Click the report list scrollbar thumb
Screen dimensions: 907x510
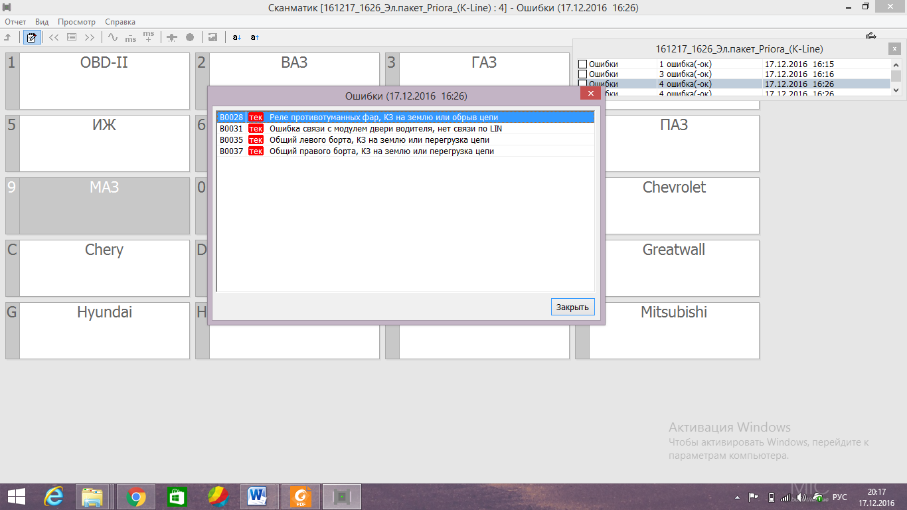[896, 78]
